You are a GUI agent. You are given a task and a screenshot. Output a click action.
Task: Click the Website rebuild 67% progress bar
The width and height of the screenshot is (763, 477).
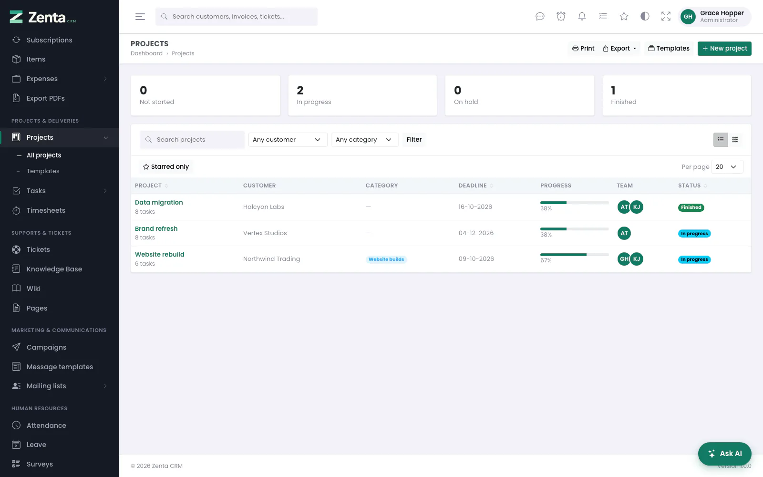[x=575, y=255]
